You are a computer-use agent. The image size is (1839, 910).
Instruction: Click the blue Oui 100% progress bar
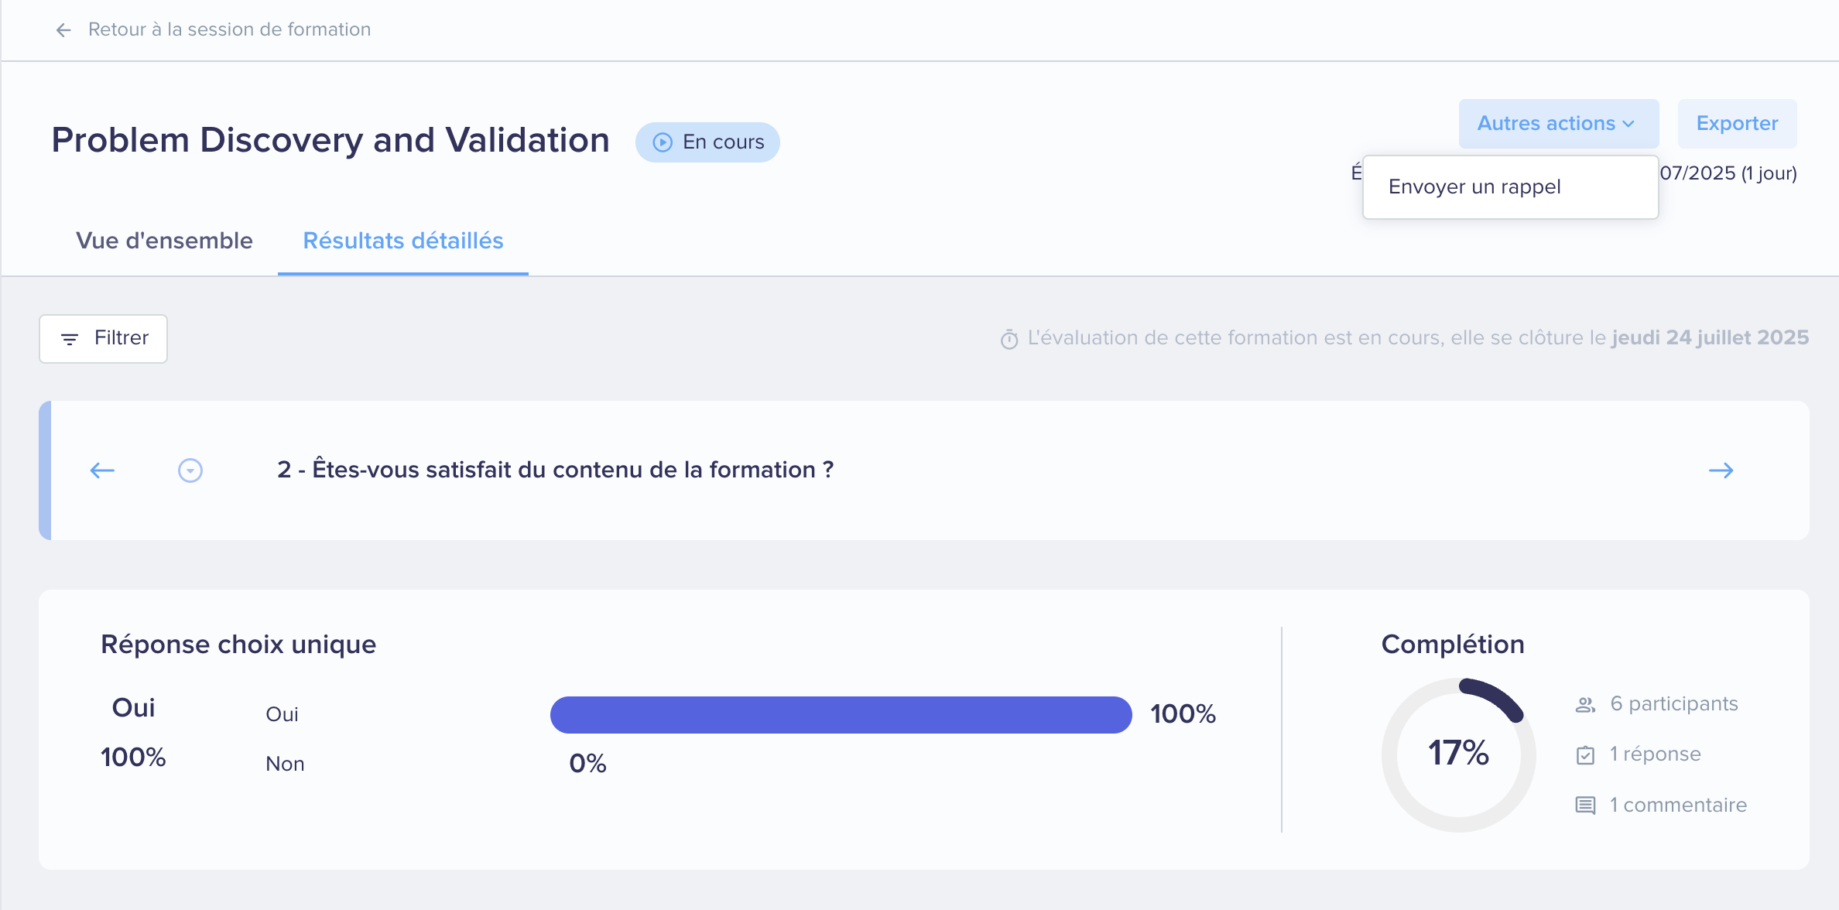[x=841, y=714]
